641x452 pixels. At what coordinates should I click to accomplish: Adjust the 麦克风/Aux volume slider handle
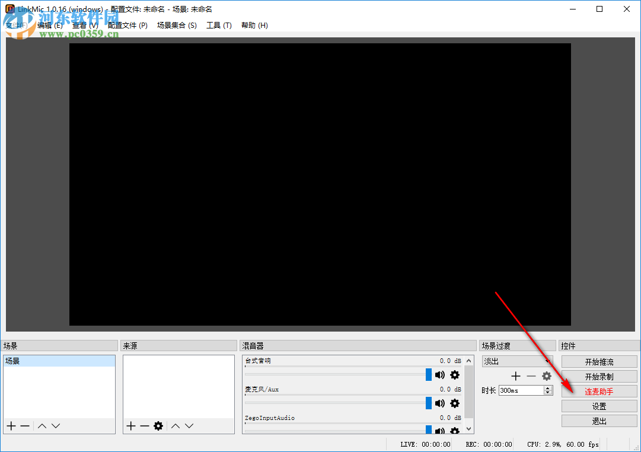(429, 403)
